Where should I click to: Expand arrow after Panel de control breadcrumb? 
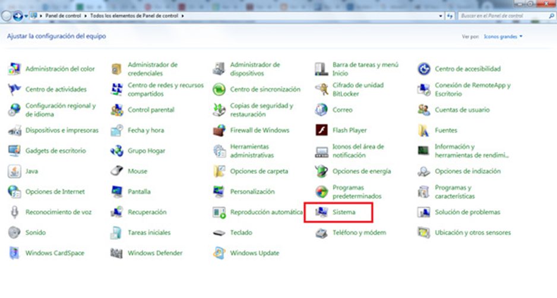[86, 16]
